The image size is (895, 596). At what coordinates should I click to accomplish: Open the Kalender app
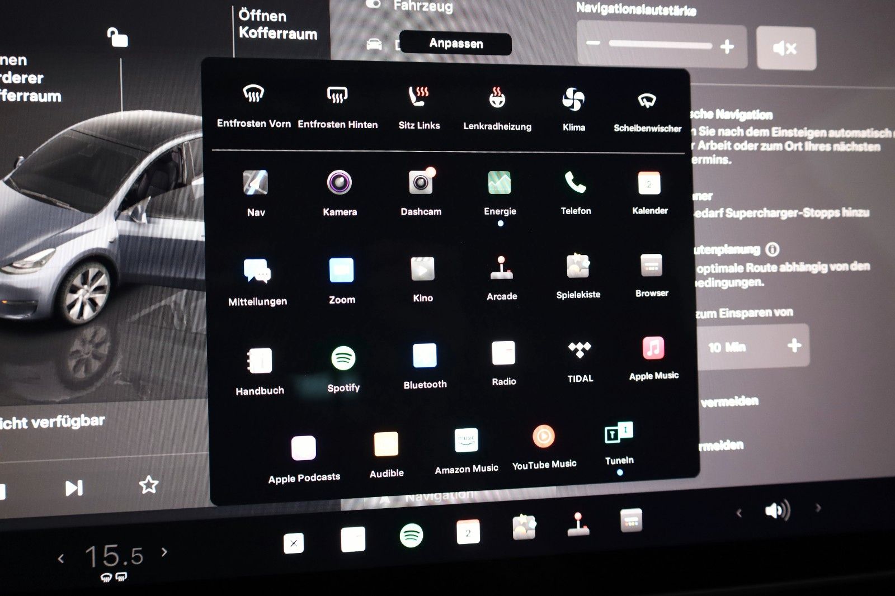[649, 183]
